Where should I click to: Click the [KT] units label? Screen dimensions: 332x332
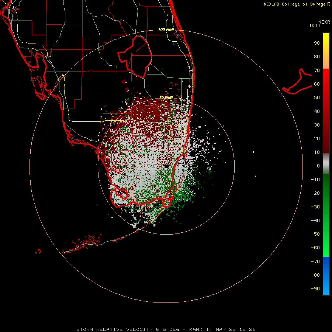(x=315, y=25)
